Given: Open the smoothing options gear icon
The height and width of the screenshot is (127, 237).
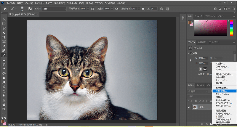Looking at the screenshot, I should click(143, 9).
